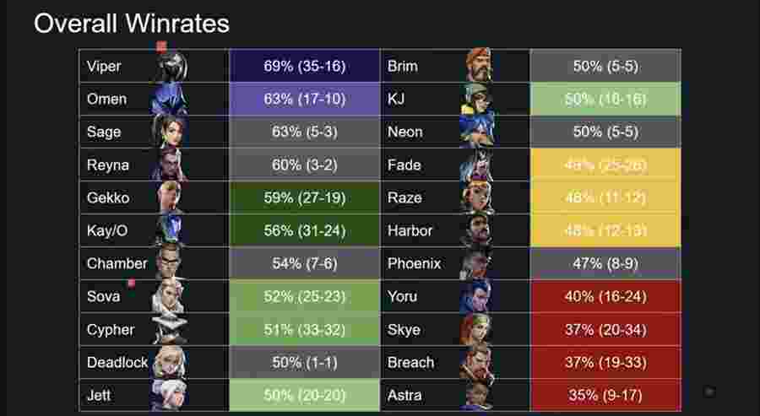Screen dimensions: 760x416
Task: Click the Breach character icon
Action: pos(477,362)
